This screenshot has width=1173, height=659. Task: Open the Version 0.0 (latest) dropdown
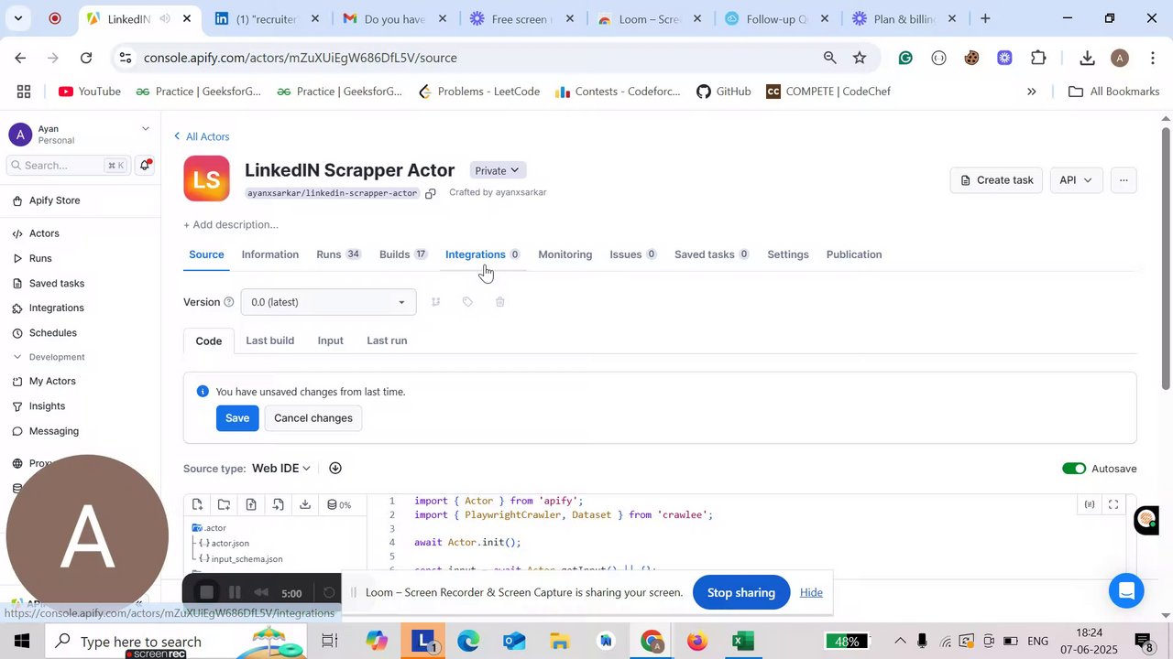point(328,302)
